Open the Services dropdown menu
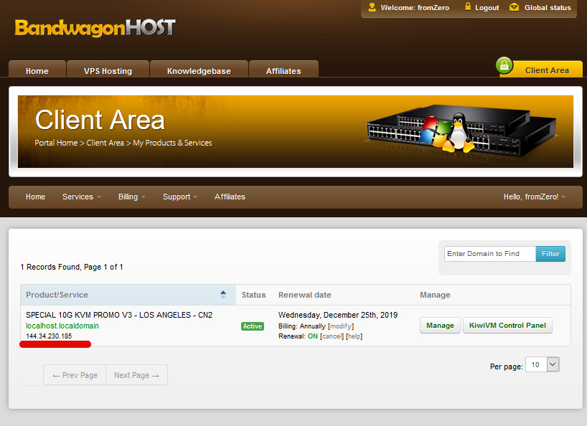 click(x=81, y=197)
